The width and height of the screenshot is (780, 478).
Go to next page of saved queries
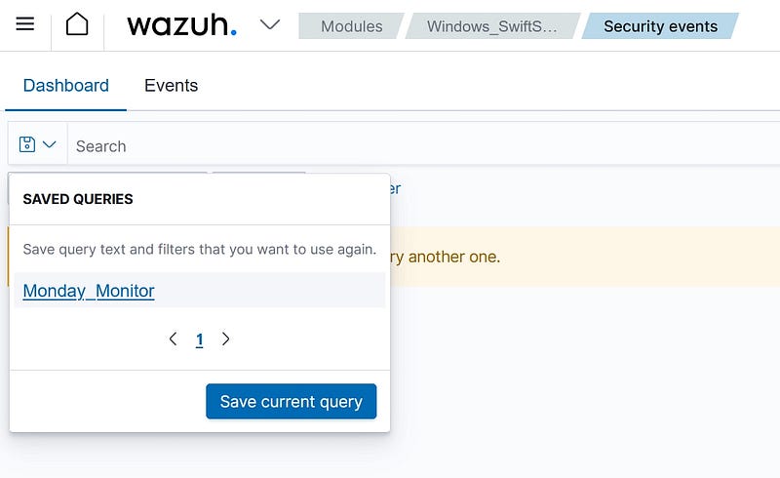(x=226, y=339)
